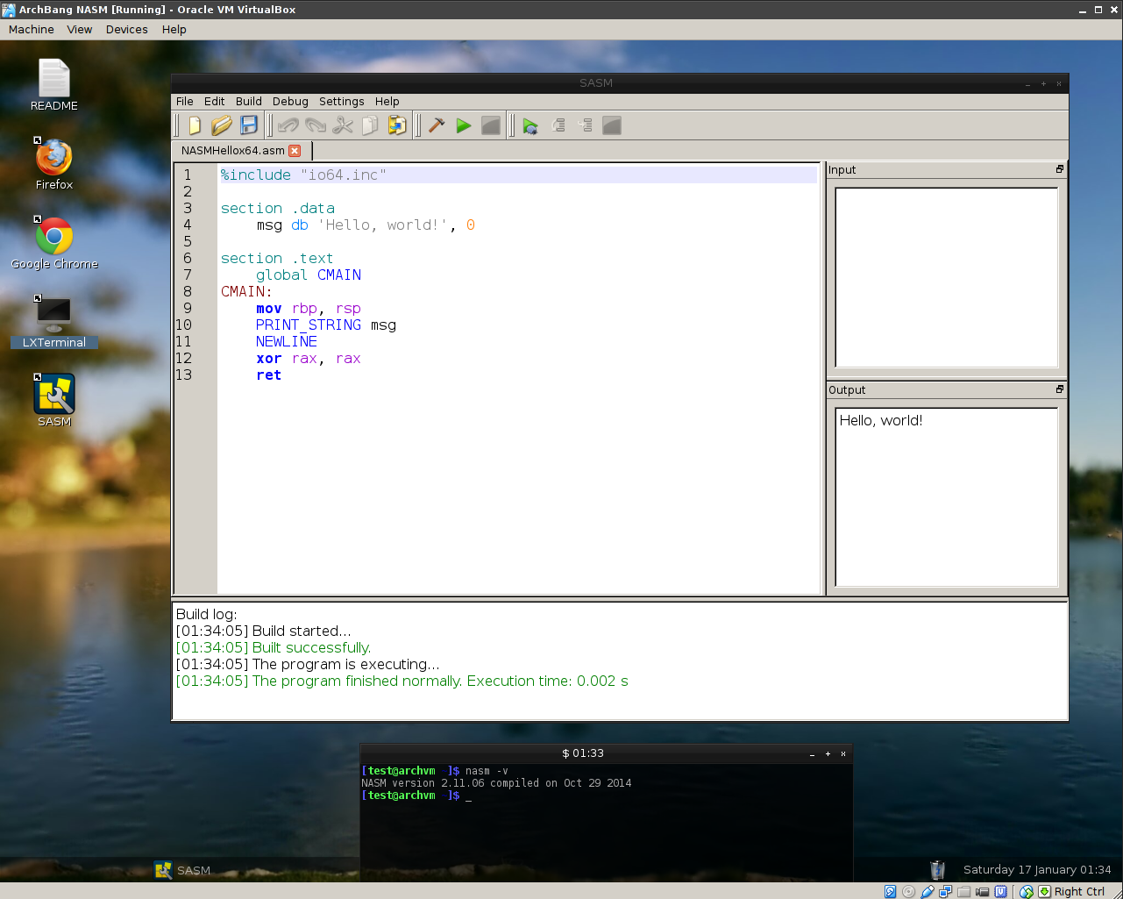Open the Help menu in SASM
Viewport: 1123px width, 899px height.
pyautogui.click(x=387, y=101)
